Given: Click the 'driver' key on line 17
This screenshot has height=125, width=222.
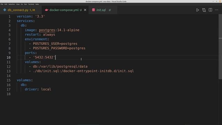Looking at the screenshot, I should coord(31,89).
